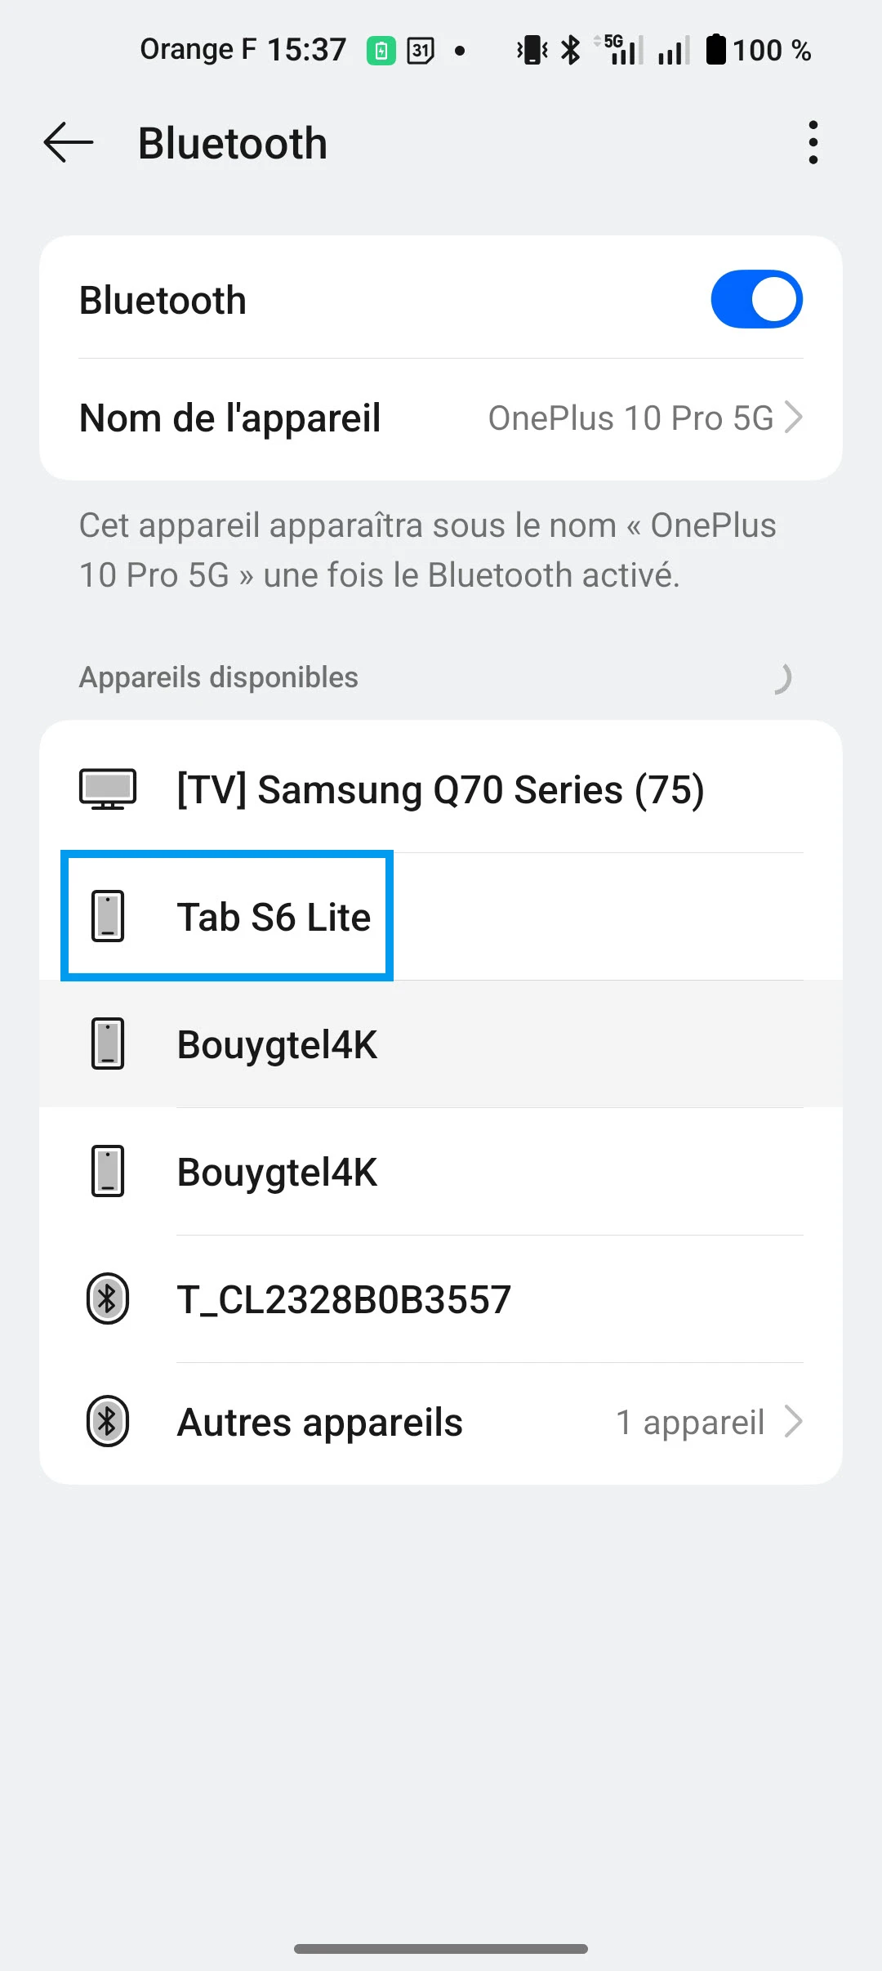Screen dimensions: 882x1971
Task: Tap the TV icon beside Samsung Q70
Action: (108, 789)
